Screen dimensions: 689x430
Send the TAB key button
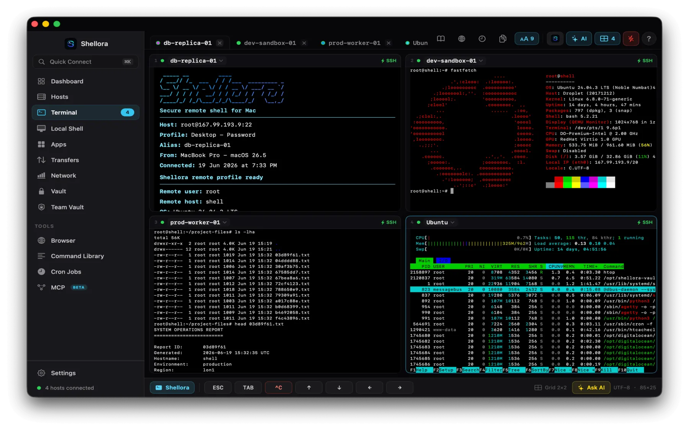[x=248, y=388]
